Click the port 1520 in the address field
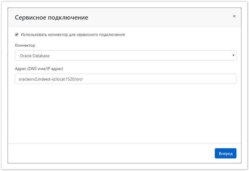 click(70, 79)
